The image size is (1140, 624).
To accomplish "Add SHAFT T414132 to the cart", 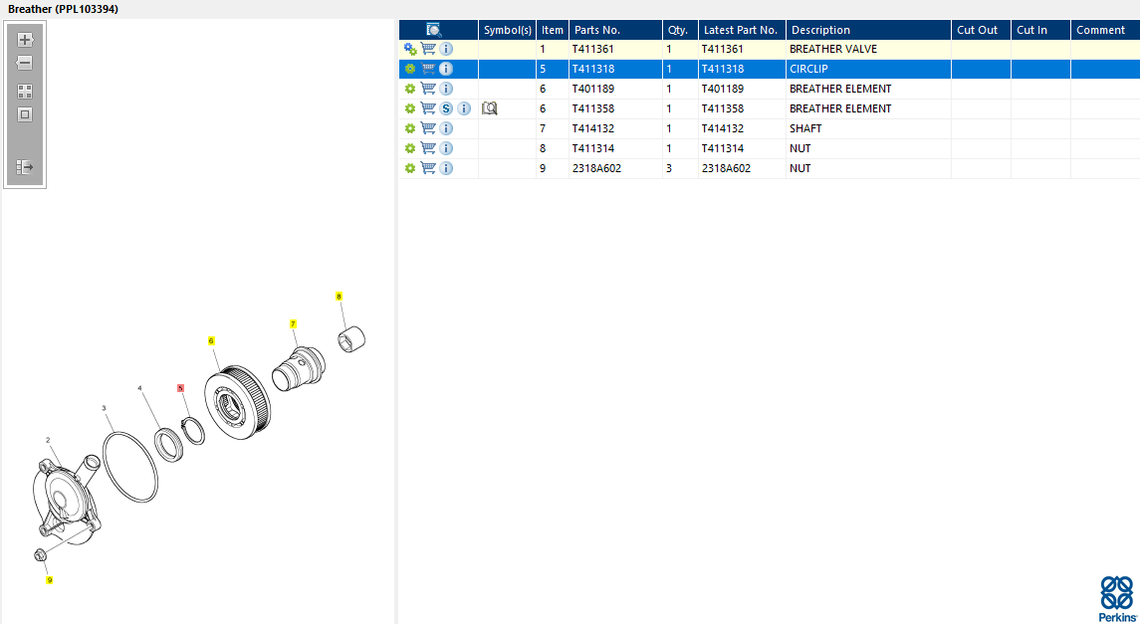I will pyautogui.click(x=429, y=128).
